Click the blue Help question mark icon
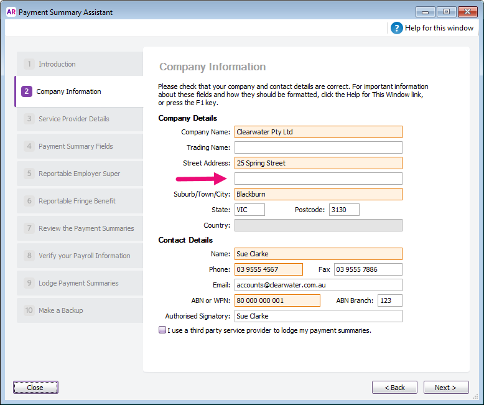This screenshot has height=405, width=484. click(x=396, y=28)
